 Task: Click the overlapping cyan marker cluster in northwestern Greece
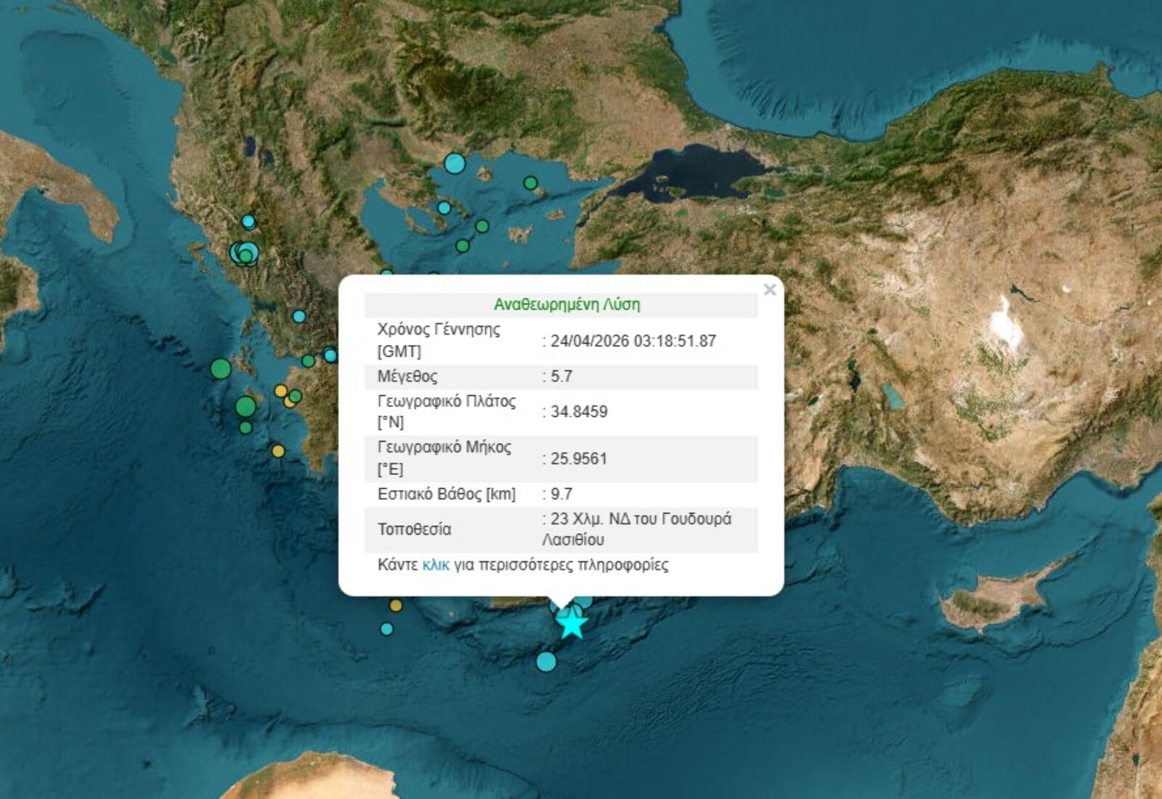pos(244,253)
